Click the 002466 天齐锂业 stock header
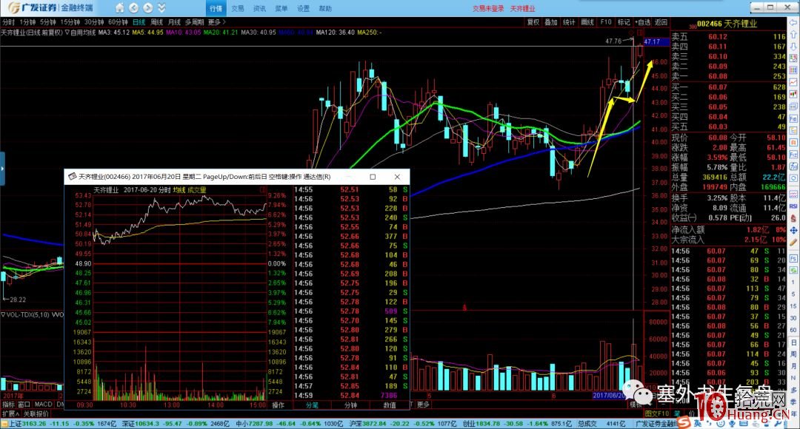800x429 pixels. (727, 24)
